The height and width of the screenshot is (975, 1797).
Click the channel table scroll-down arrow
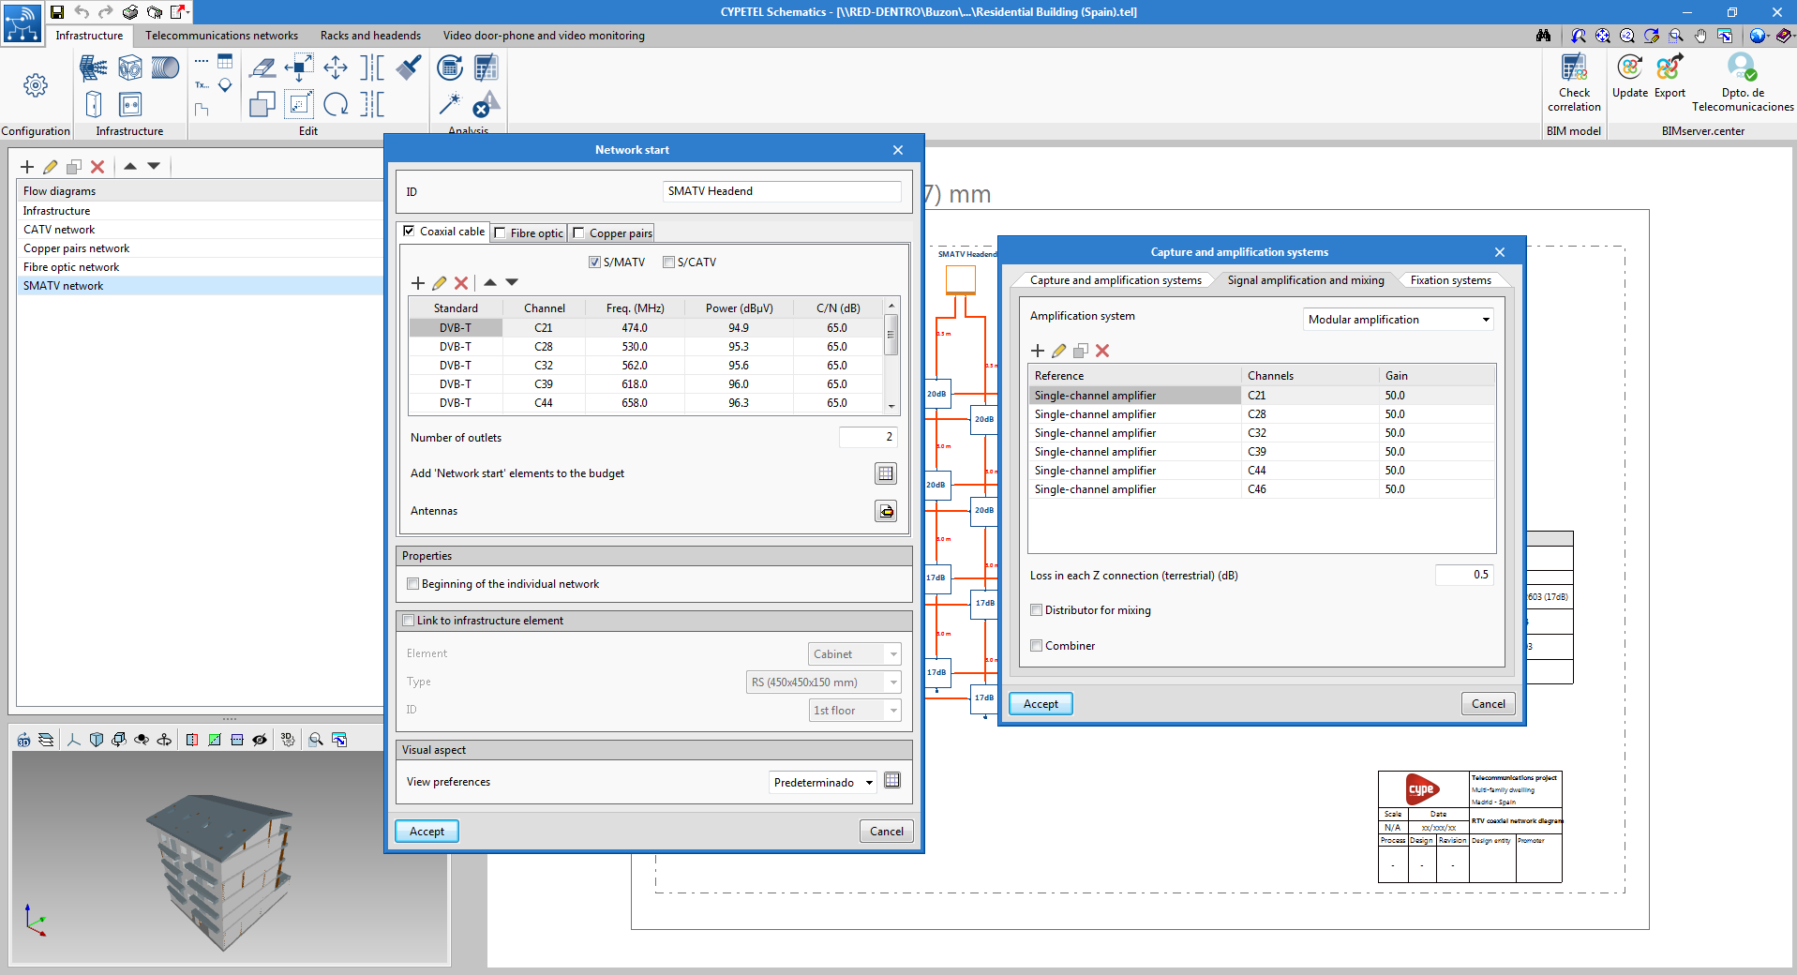tap(891, 406)
